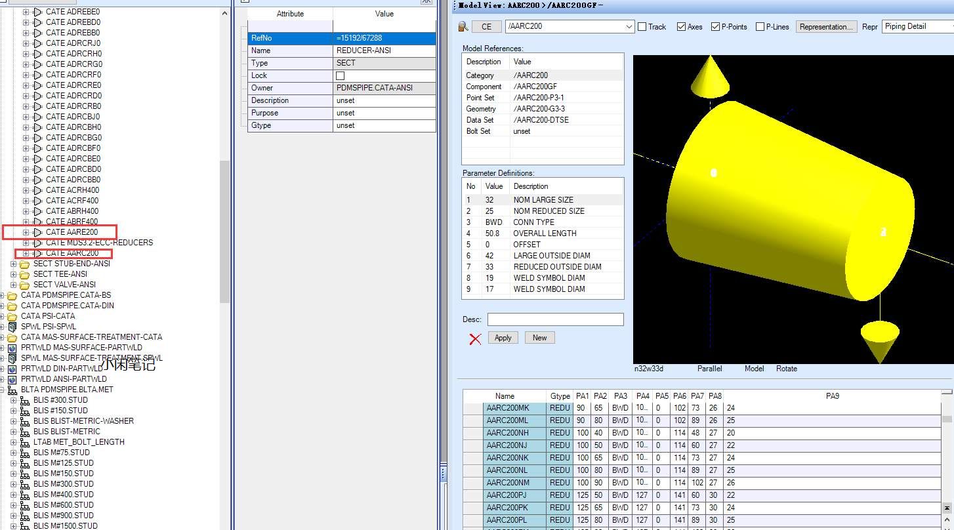Click the SECT TEE-ANSI folder icon

(24, 274)
